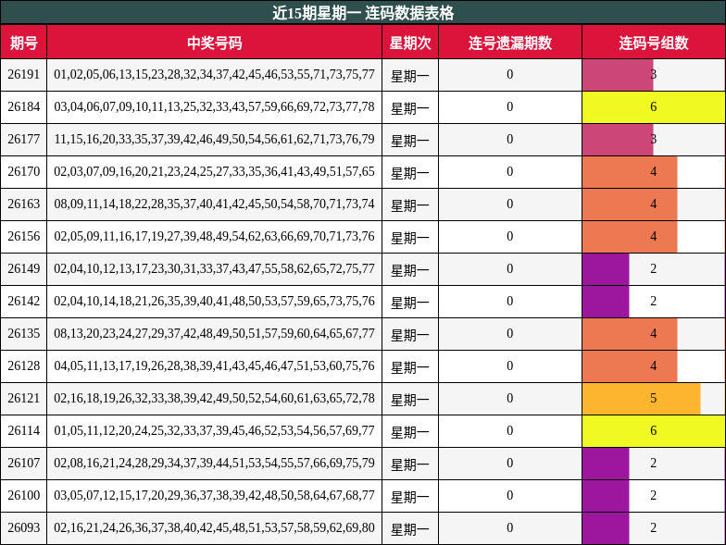The height and width of the screenshot is (545, 726).
Task: Click missed-period value 0 in row 26114
Action: pyautogui.click(x=509, y=431)
